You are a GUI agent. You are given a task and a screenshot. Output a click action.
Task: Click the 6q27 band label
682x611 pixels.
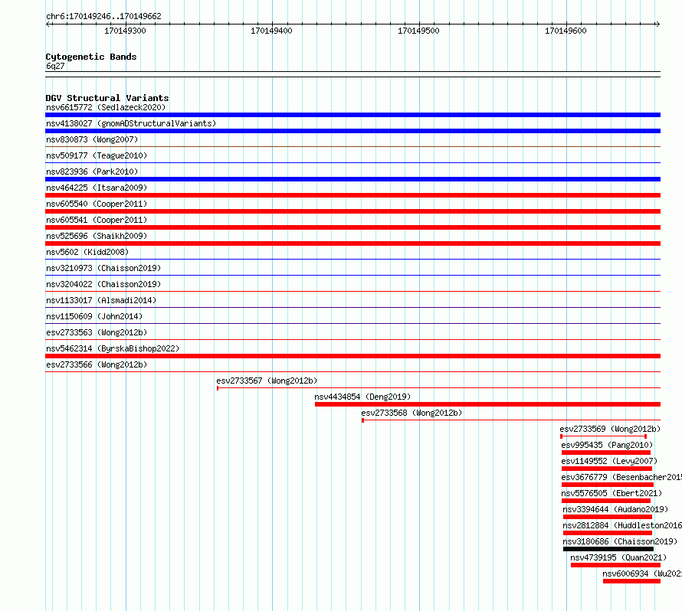click(x=55, y=66)
